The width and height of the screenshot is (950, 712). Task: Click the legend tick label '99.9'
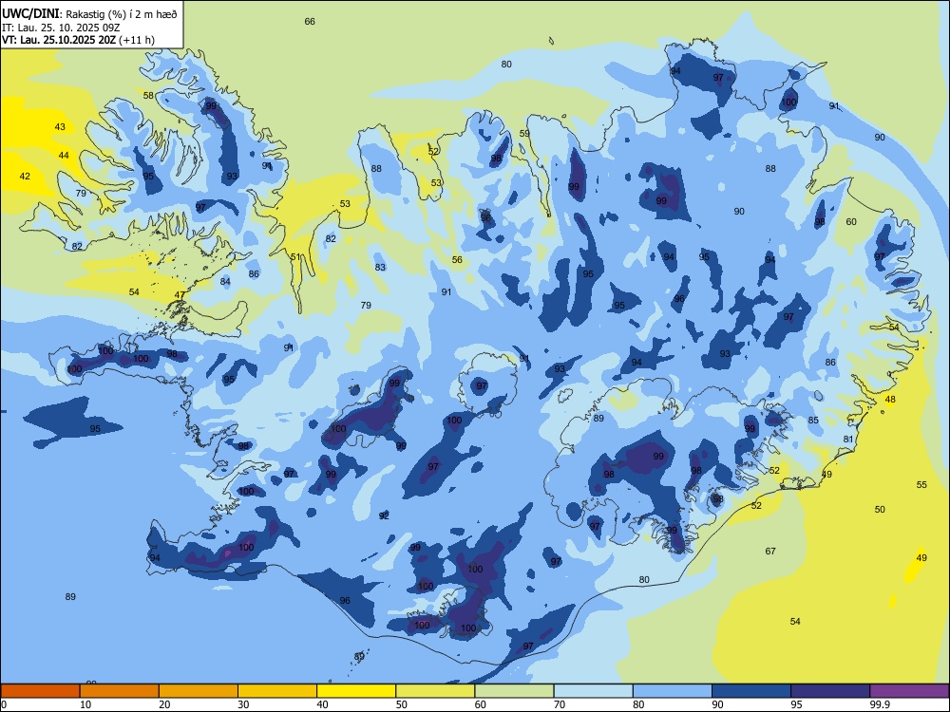pos(880,704)
